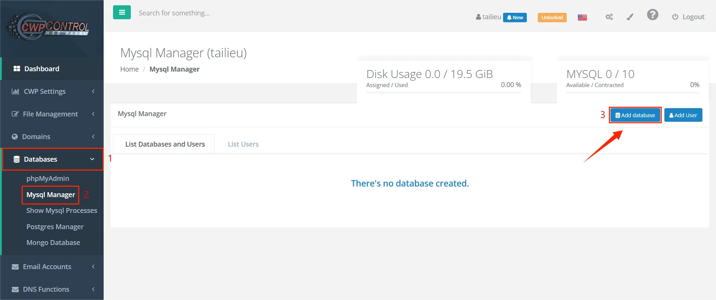Screen dimensions: 716x300
Task: Open Mongo Database
Action: (53, 242)
